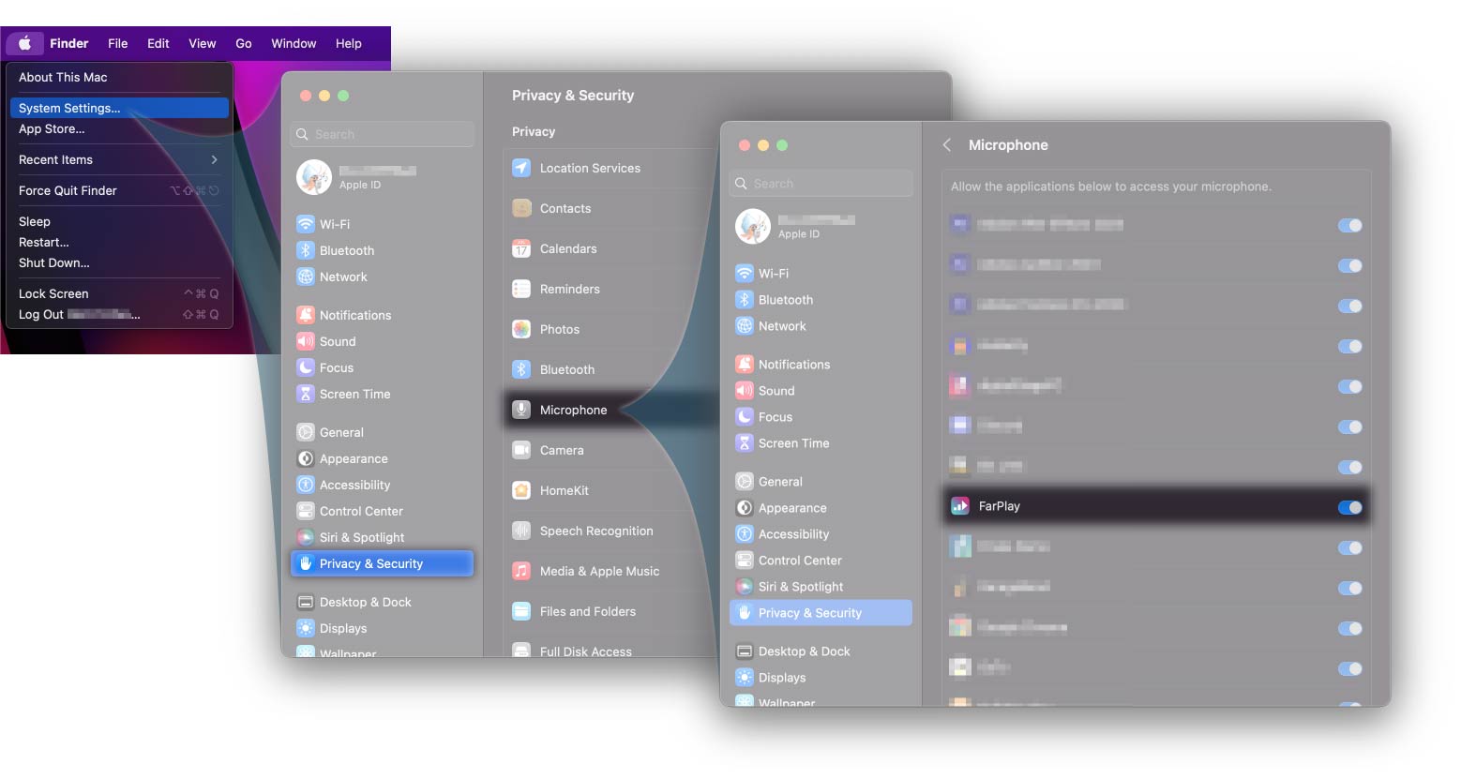
Task: Select the Camera privacy icon
Action: [x=521, y=451]
